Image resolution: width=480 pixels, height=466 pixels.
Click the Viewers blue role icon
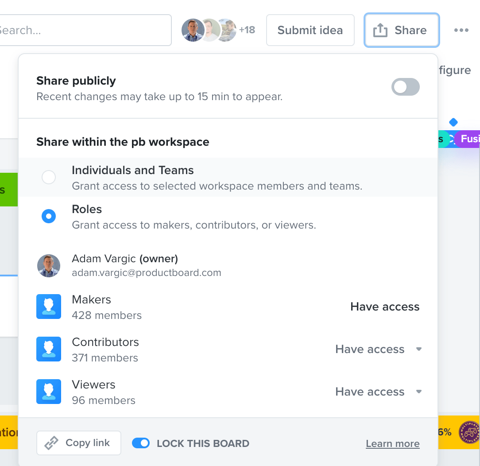click(x=49, y=392)
